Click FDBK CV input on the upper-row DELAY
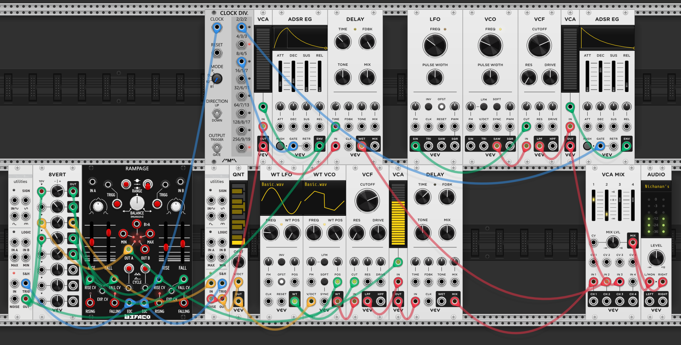Image resolution: width=681 pixels, height=345 pixels. pyautogui.click(x=348, y=126)
